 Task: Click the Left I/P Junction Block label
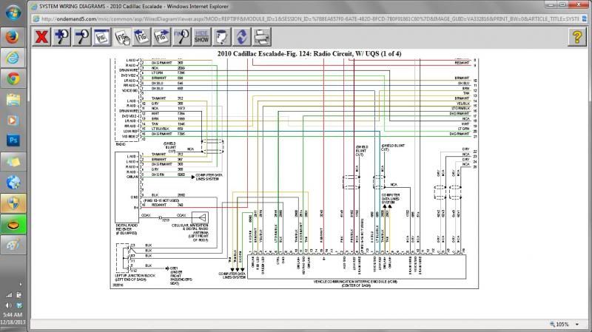(135, 277)
